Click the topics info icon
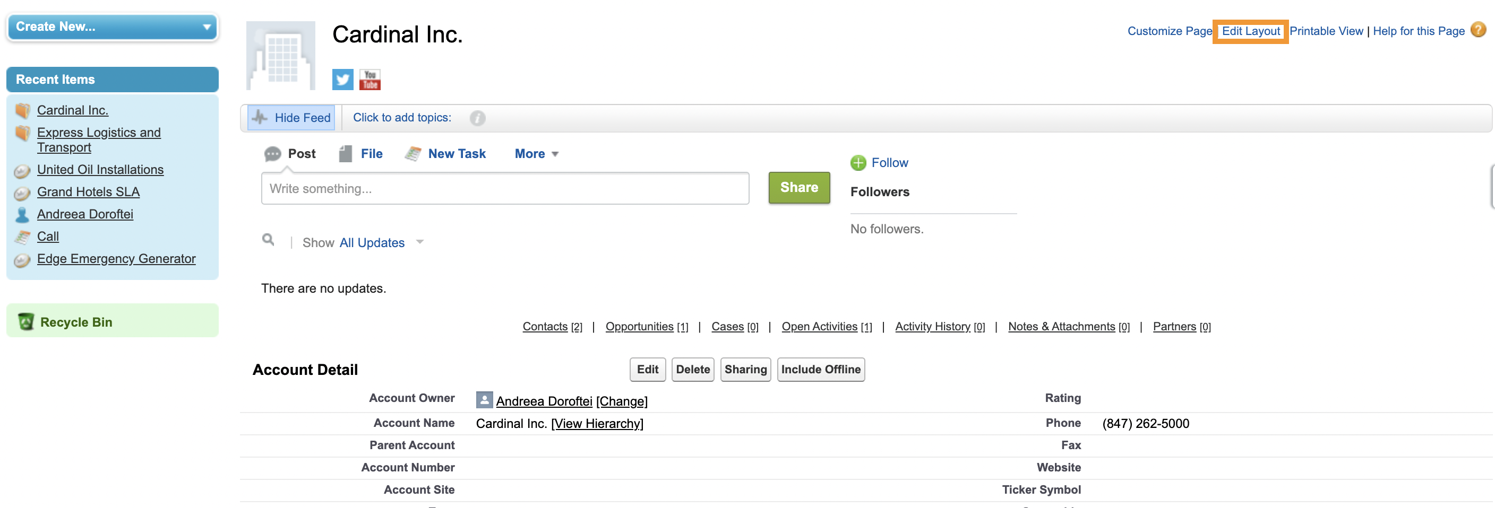 (x=477, y=118)
